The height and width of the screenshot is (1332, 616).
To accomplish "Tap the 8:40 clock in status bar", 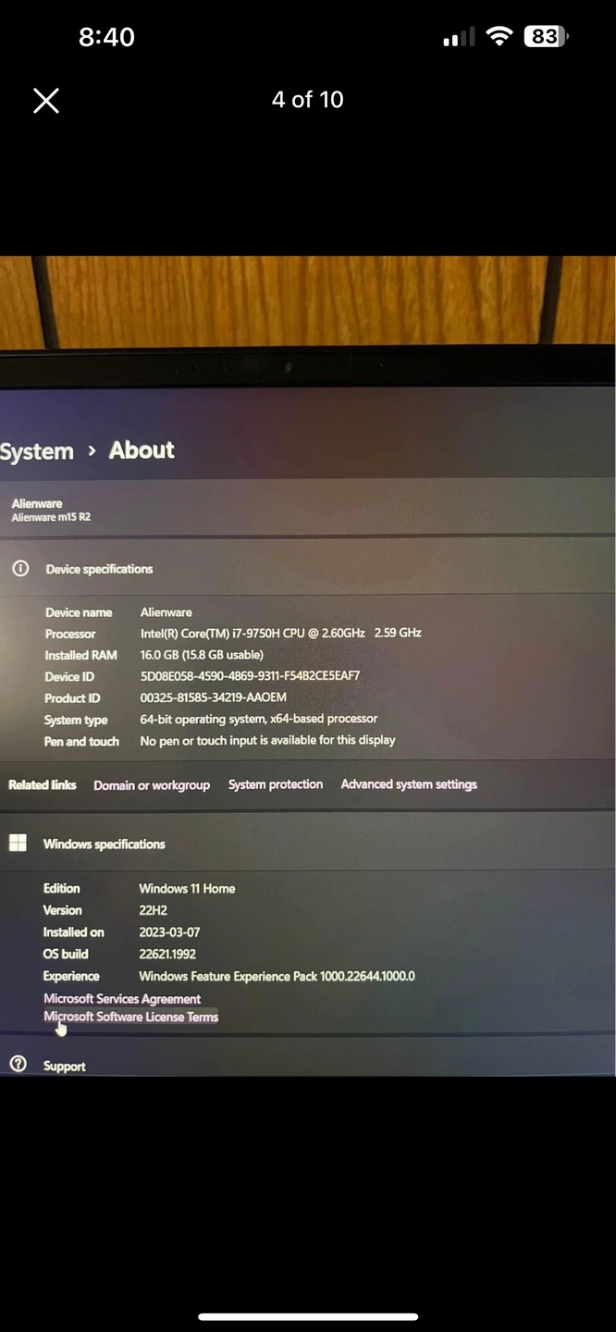I will pos(106,37).
